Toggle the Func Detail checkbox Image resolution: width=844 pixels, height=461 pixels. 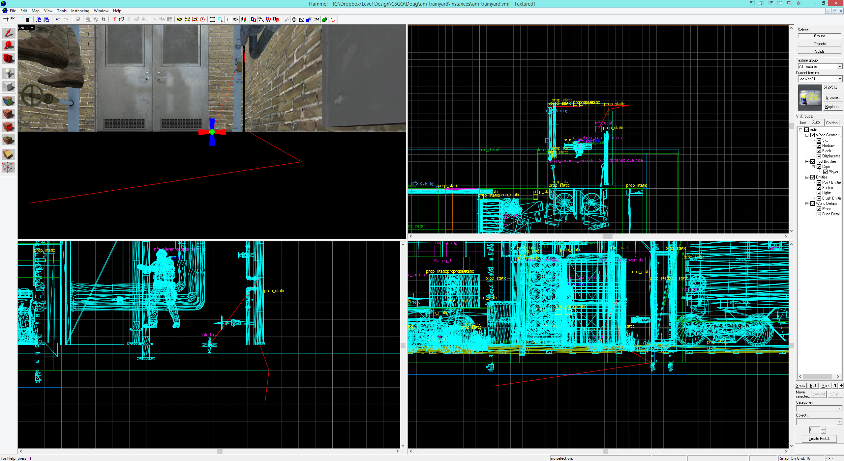(x=819, y=214)
